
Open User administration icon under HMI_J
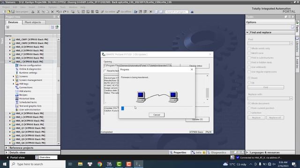pos(17,110)
